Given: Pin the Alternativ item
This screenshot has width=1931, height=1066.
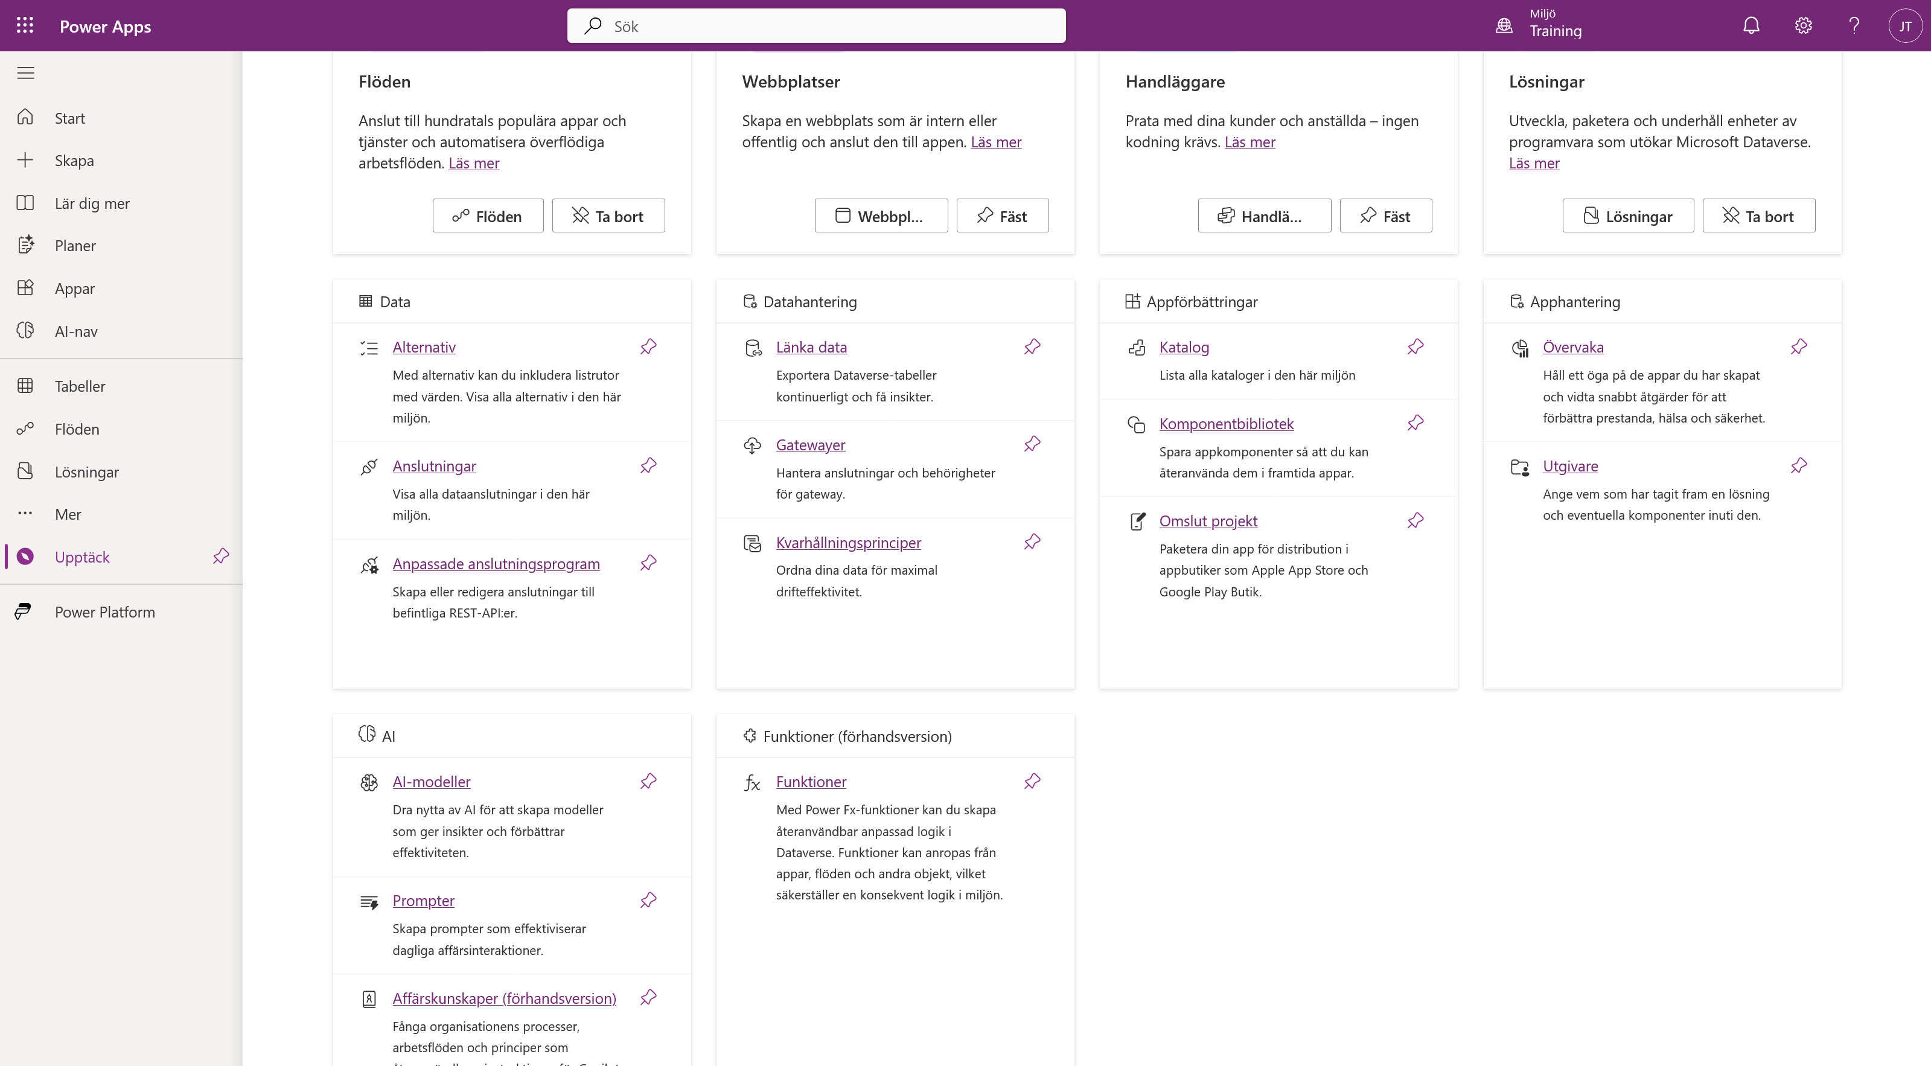Looking at the screenshot, I should pyautogui.click(x=648, y=346).
